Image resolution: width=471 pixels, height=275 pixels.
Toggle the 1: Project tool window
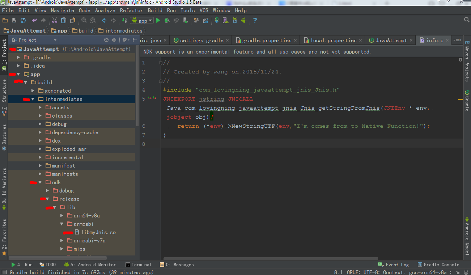pyautogui.click(x=4, y=55)
